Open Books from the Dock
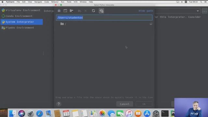Image resolution: width=208 pixels, height=117 pixels. (x=138, y=113)
